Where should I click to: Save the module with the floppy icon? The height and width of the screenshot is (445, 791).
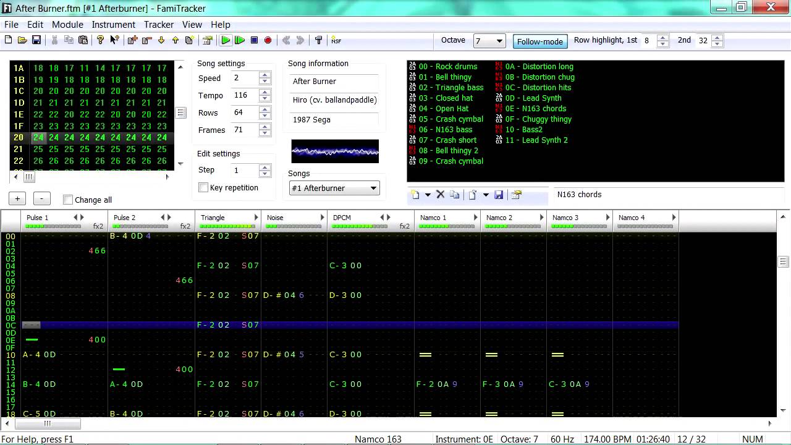36,40
